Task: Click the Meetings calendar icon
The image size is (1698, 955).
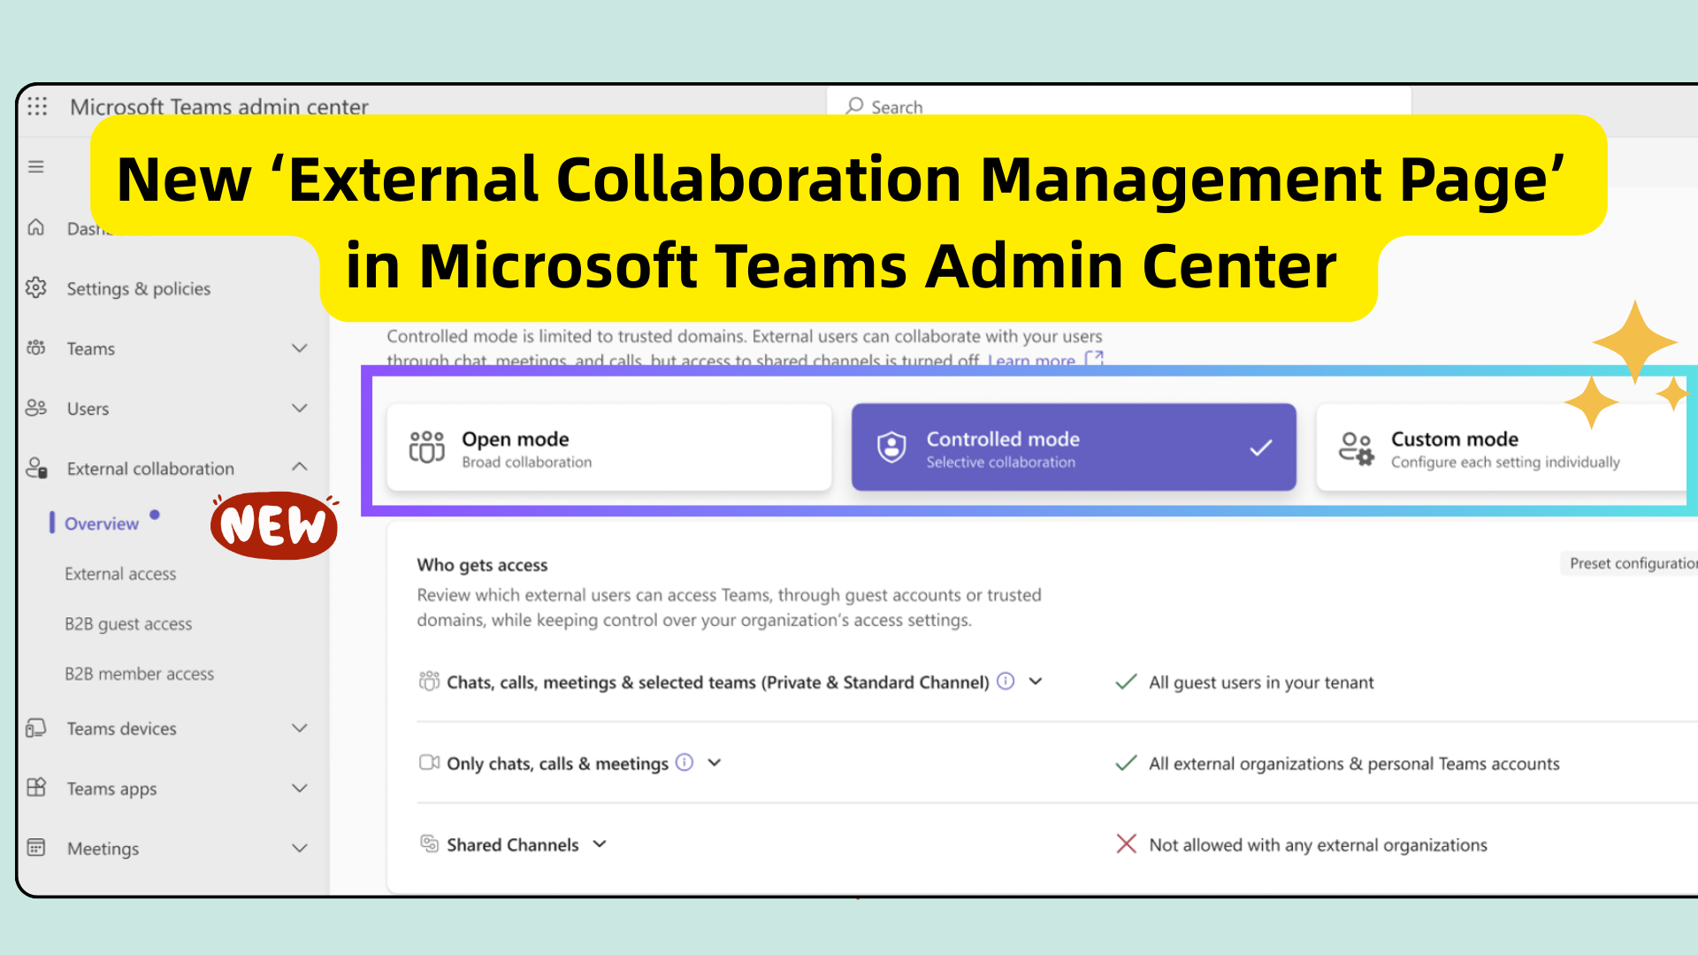Action: coord(36,847)
